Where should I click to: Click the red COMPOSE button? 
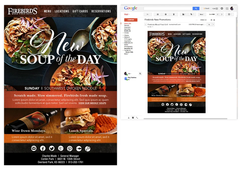point(131,20)
